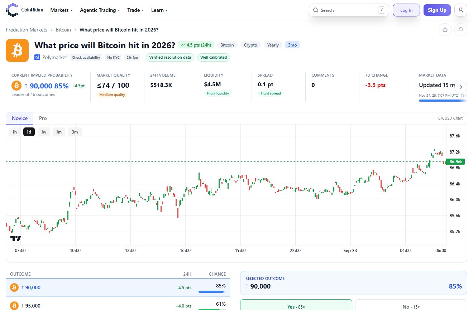Click the notification bell icon
Screen dimensions: 473x310
(x=461, y=30)
